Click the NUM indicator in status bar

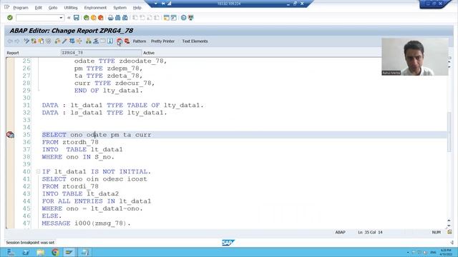436,232
